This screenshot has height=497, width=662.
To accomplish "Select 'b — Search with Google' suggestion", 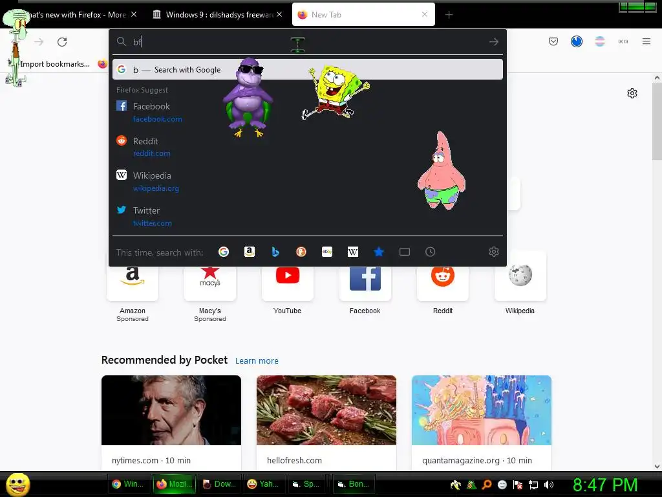I will (307, 70).
